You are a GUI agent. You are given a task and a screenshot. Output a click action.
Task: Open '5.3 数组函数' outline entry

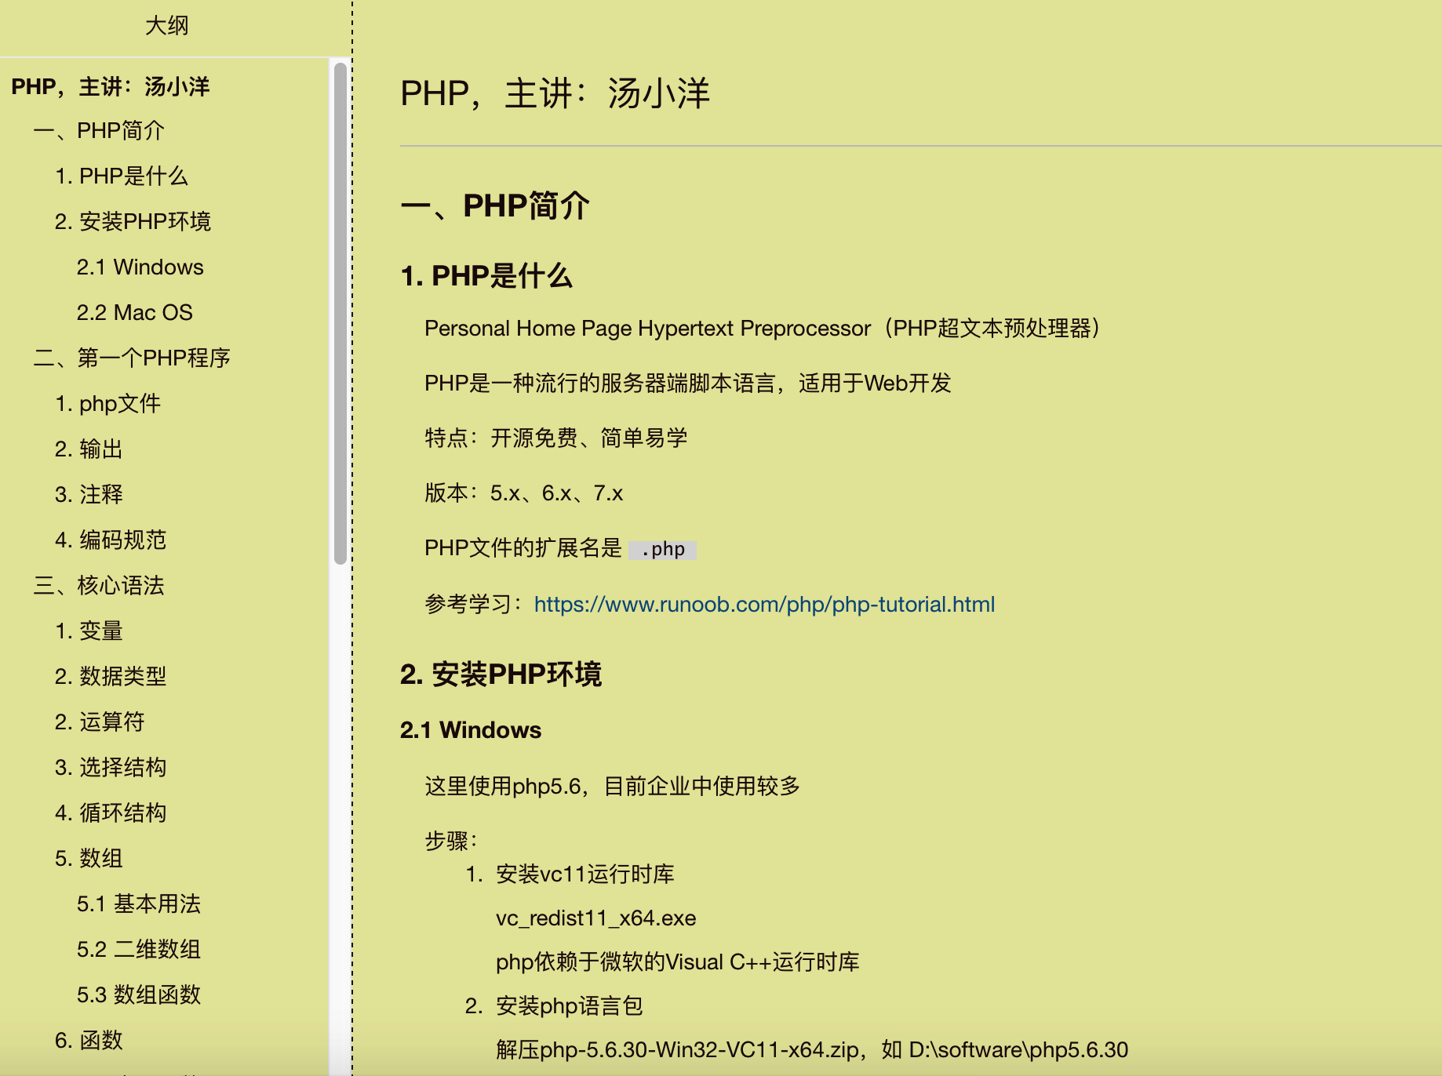coord(139,995)
